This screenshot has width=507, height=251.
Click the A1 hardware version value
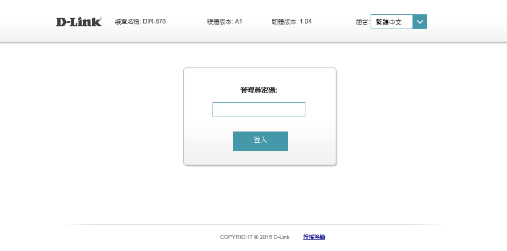coord(239,22)
